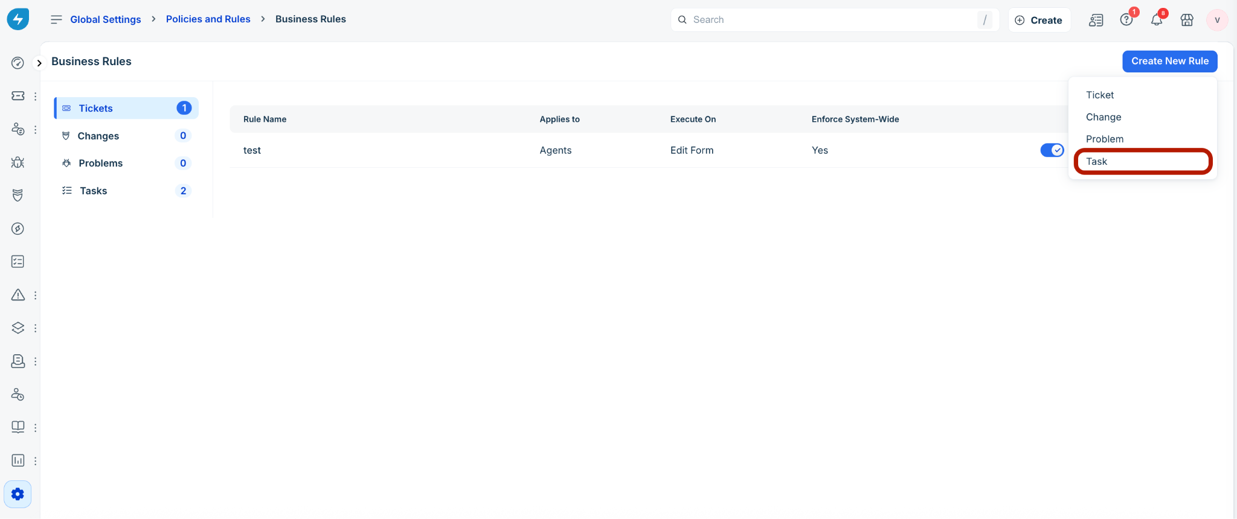
Task: Click the Tickets count badge 1
Action: click(x=184, y=108)
